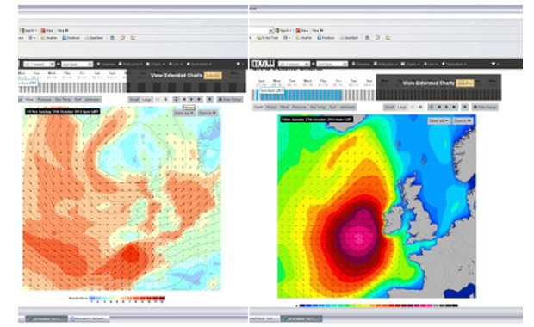Click Share button in right browser toolbar
The width and height of the screenshot is (534, 327).
click(x=302, y=30)
